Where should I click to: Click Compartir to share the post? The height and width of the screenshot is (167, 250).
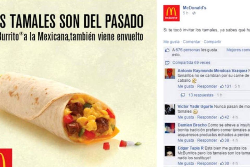click(x=213, y=42)
